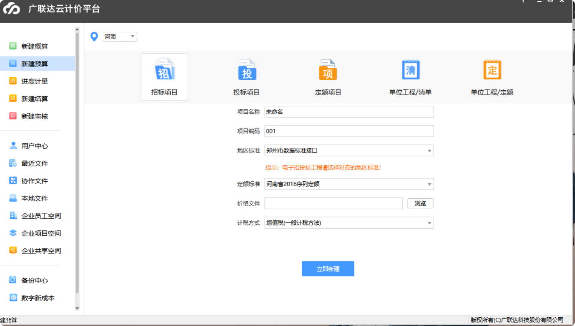The image size is (575, 326).
Task: Open 企业项目空间 text
Action: coord(41,233)
